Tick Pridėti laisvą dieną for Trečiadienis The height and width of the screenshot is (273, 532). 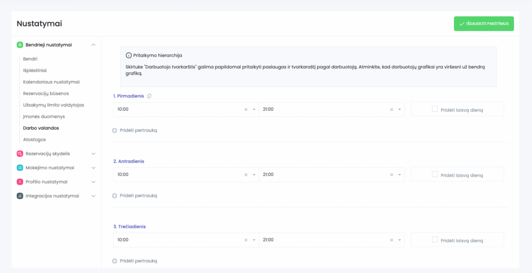pos(435,239)
